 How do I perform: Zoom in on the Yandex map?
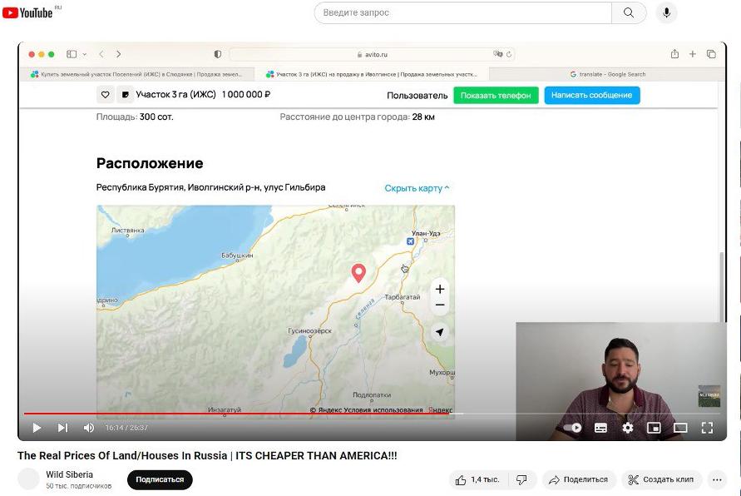pos(440,289)
